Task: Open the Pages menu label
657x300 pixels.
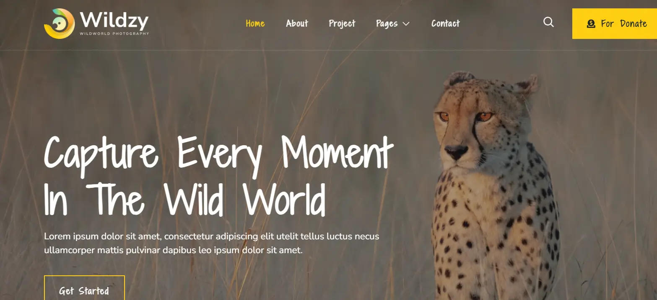Action: pyautogui.click(x=387, y=24)
